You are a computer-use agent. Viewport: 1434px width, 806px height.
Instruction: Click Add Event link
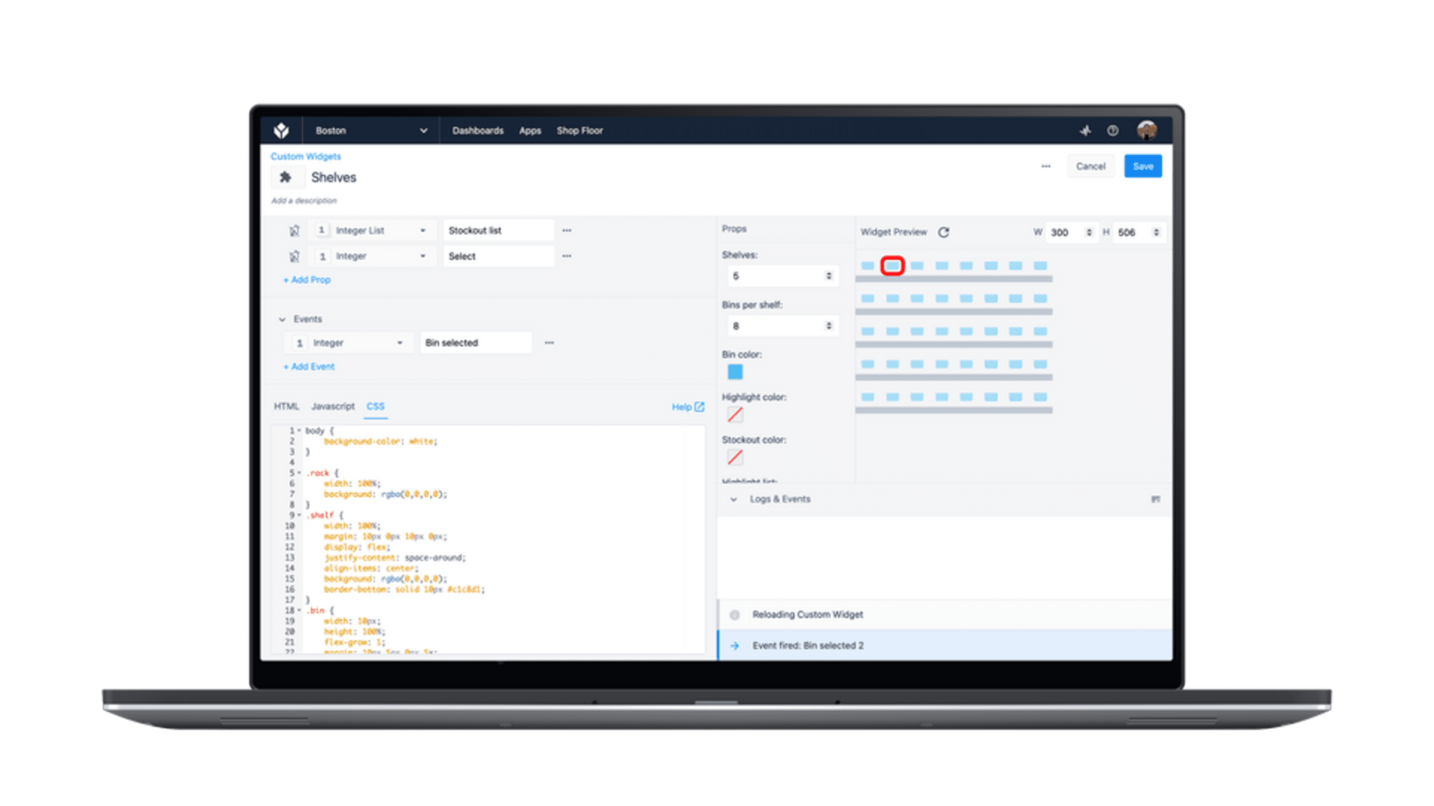coord(308,366)
